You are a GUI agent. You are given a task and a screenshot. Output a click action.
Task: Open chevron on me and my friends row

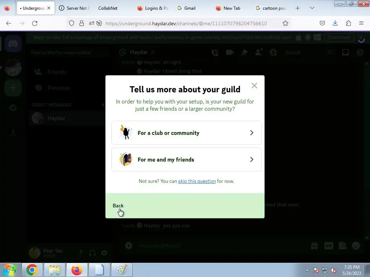pyautogui.click(x=251, y=159)
